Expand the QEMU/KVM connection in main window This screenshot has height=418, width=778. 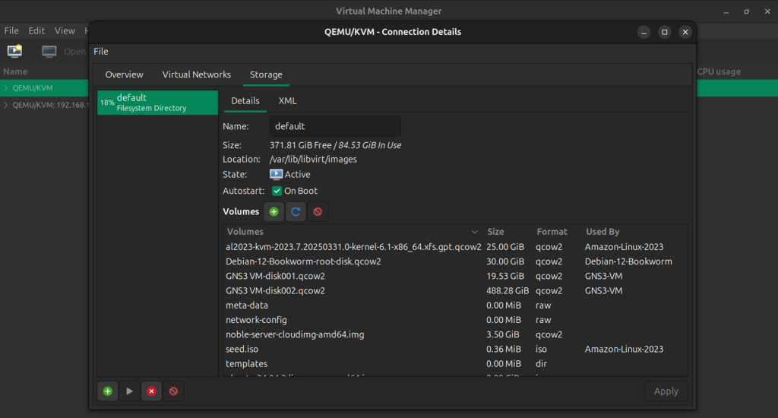click(6, 88)
